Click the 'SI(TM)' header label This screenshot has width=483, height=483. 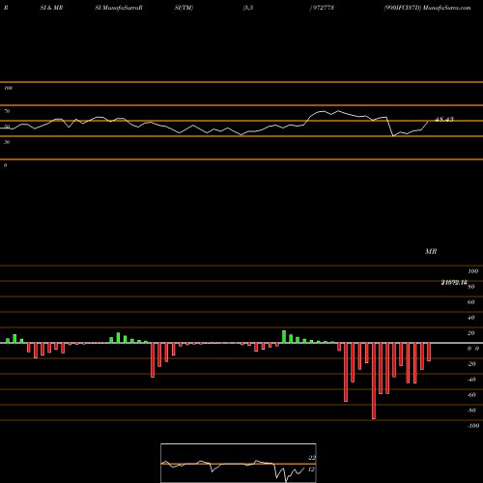coord(184,8)
